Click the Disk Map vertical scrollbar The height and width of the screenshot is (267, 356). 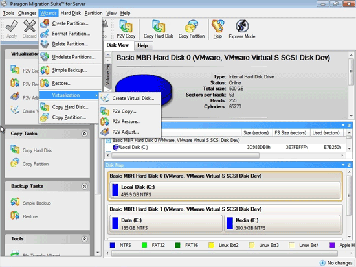click(349, 196)
